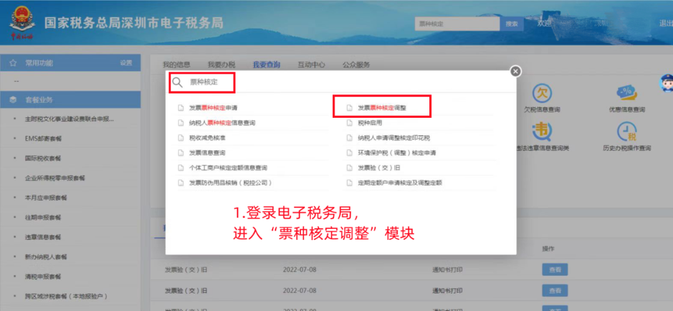This screenshot has width=673, height=311.
Task: Click the police mascot assistant avatar
Action: click(x=666, y=84)
